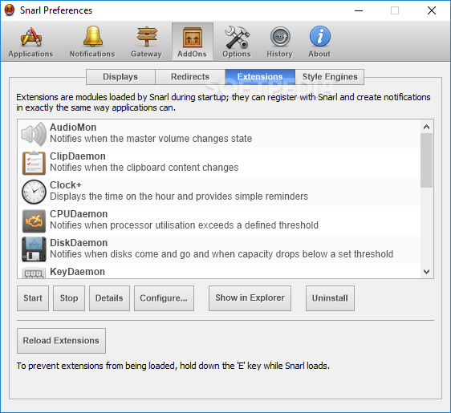Screen dimensions: 451x413
Task: Click 'Displays the time on the hour' description
Action: pos(179,196)
